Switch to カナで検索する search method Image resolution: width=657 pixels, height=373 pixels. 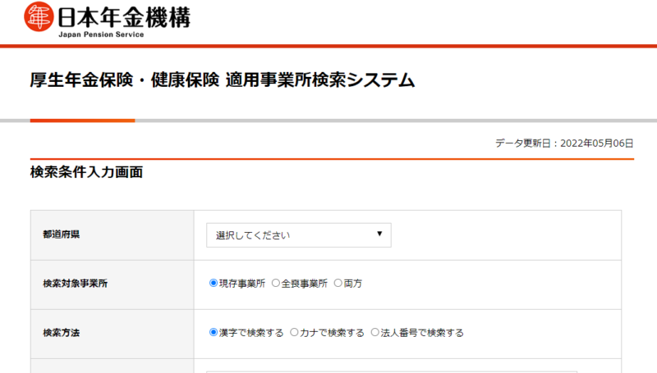pyautogui.click(x=295, y=333)
